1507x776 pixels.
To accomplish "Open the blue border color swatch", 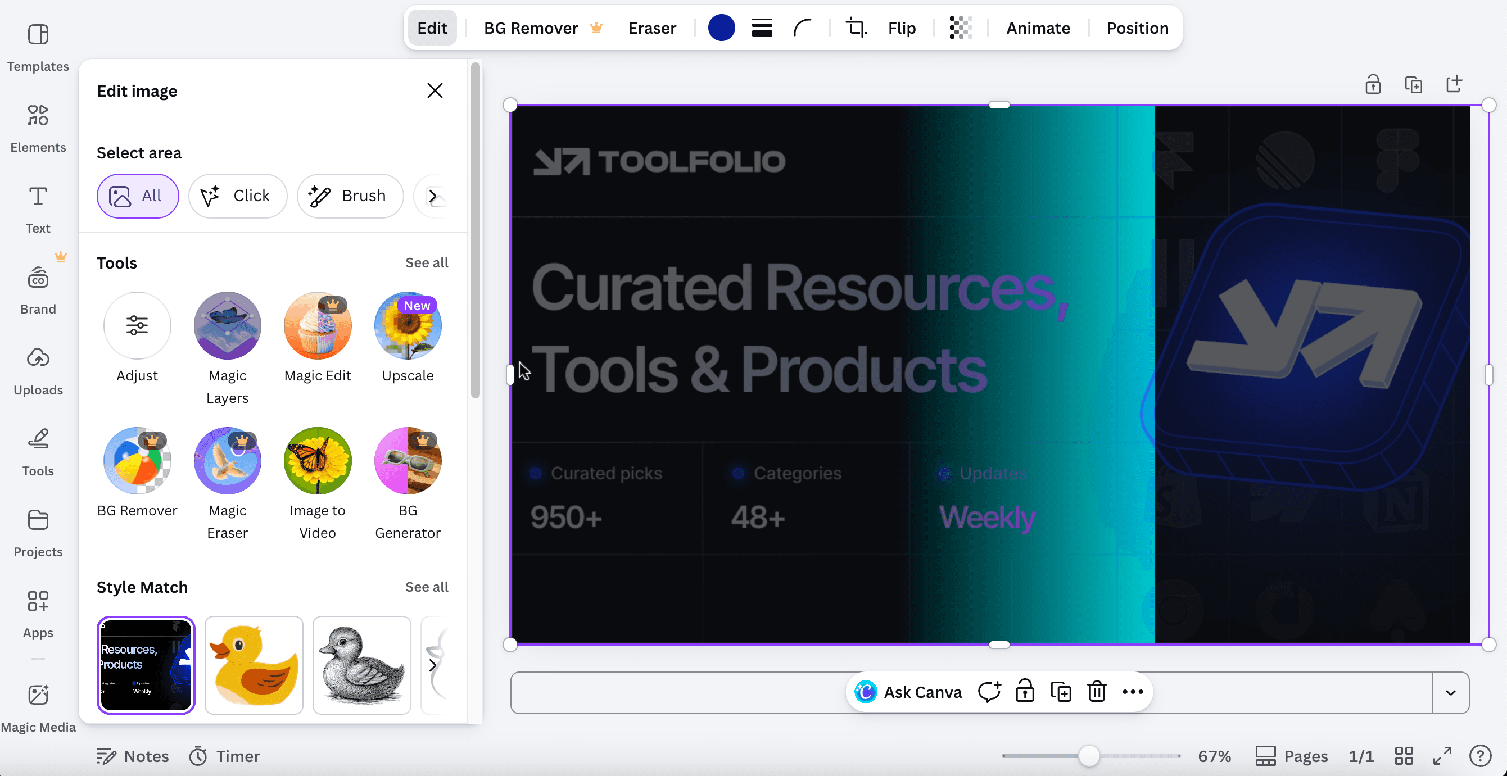I will (721, 28).
